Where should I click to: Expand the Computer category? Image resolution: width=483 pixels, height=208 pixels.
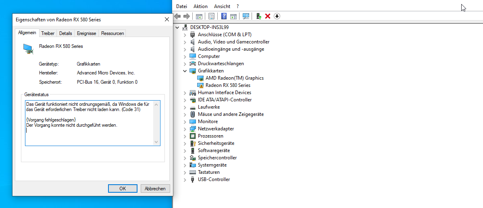(x=185, y=57)
